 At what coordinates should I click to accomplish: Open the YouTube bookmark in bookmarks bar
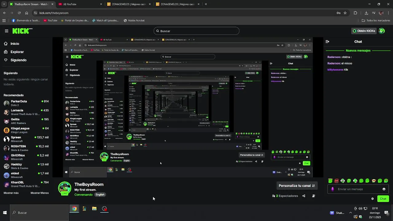click(50, 21)
